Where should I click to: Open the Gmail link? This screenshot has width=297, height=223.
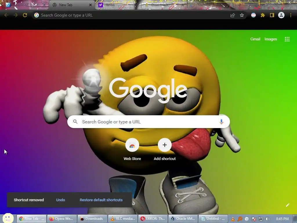pos(255,39)
